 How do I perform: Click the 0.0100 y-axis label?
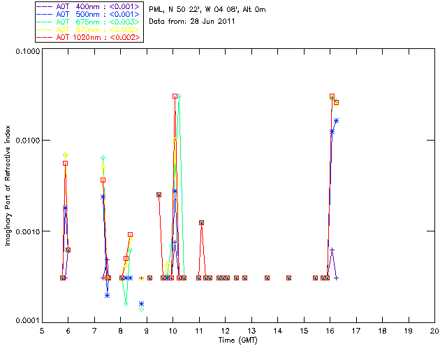pos(27,141)
